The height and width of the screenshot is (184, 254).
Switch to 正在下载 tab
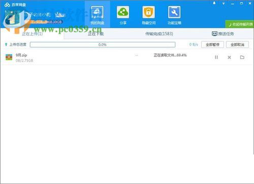(x=96, y=34)
